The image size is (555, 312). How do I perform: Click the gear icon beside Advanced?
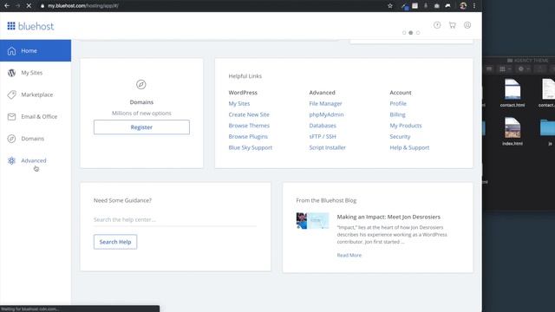coord(11,160)
